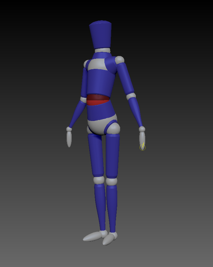
Task: Select the large gray hip ball joint
Action: [113, 128]
